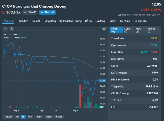Switch chart range to 6m
Image resolution: width=164 pixels, height=121 pixels.
(30, 117)
